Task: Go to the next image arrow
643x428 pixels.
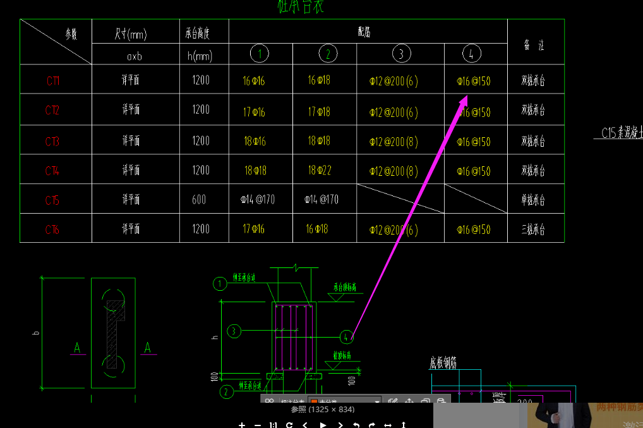Action: [x=340, y=425]
